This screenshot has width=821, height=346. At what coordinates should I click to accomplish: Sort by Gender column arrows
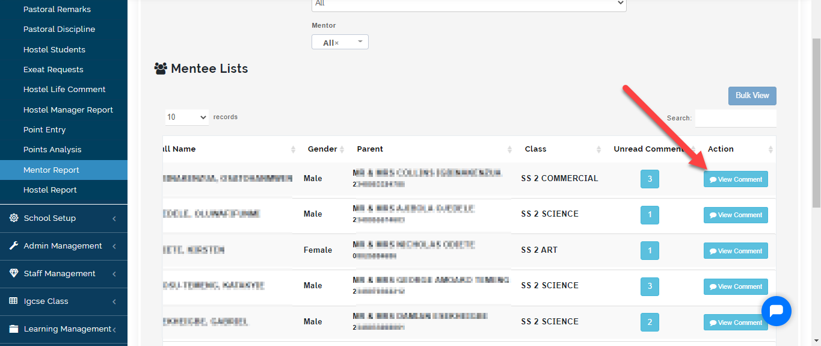click(x=342, y=149)
